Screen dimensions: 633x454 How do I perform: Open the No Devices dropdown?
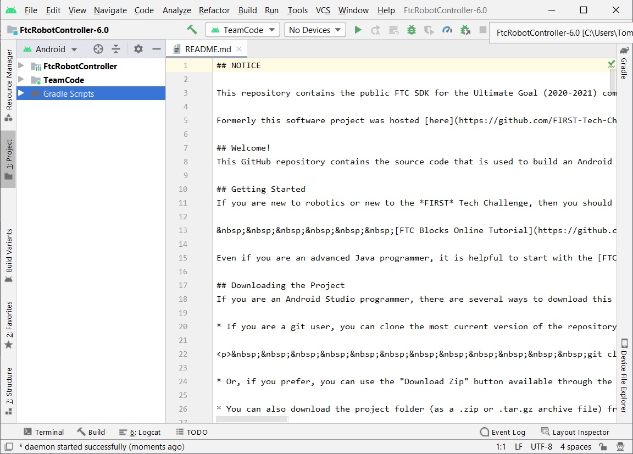pyautogui.click(x=315, y=30)
